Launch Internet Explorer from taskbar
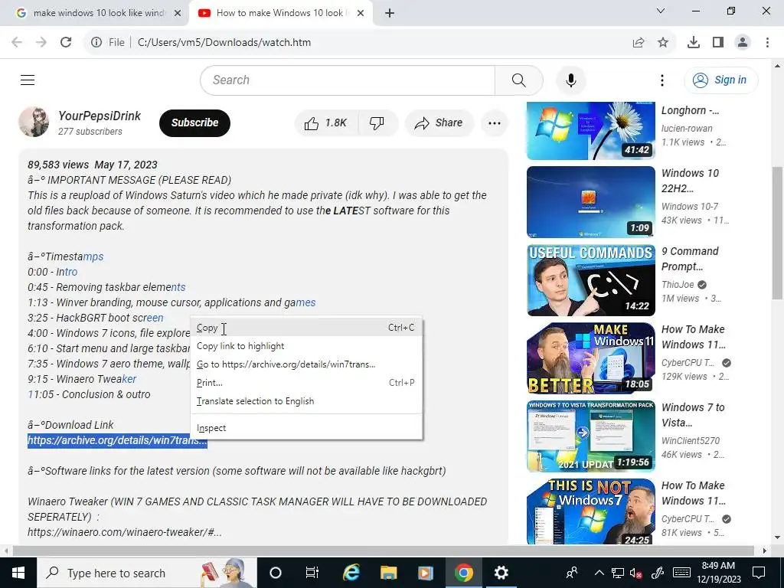This screenshot has height=588, width=784. (x=351, y=573)
